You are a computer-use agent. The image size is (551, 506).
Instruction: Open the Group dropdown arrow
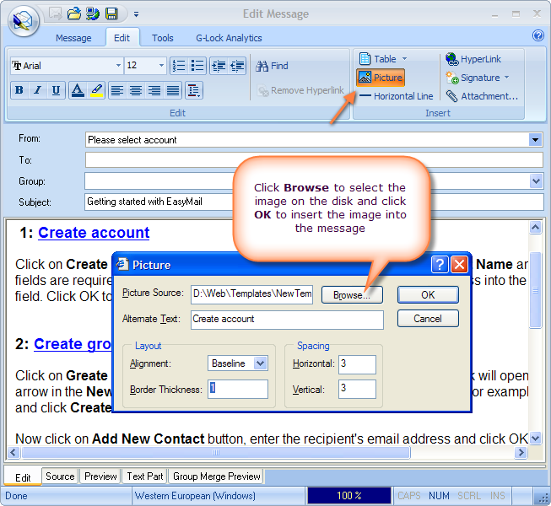pyautogui.click(x=536, y=181)
